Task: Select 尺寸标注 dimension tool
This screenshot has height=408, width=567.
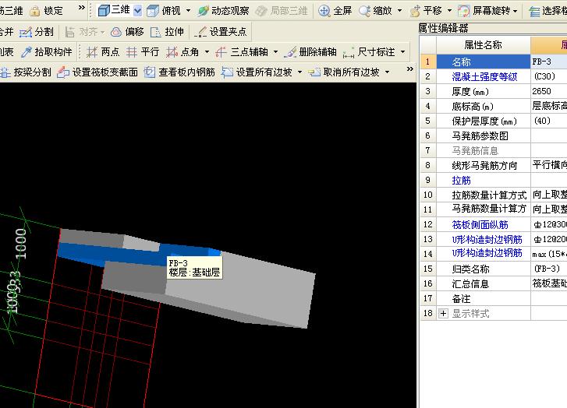Action: click(x=368, y=52)
